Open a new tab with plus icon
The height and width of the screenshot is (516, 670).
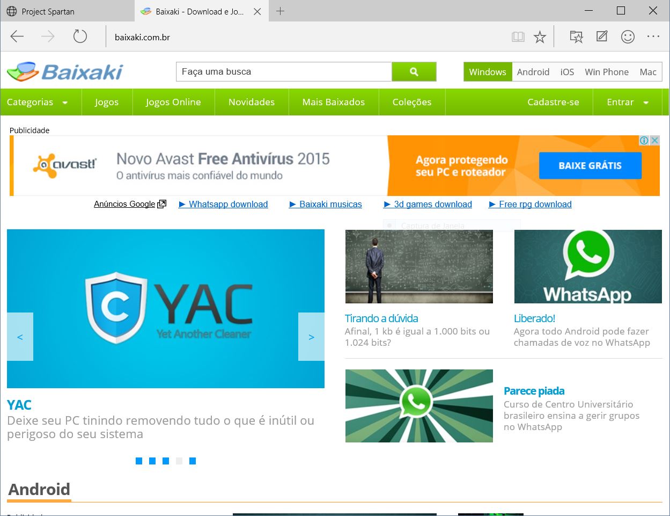[x=280, y=11]
